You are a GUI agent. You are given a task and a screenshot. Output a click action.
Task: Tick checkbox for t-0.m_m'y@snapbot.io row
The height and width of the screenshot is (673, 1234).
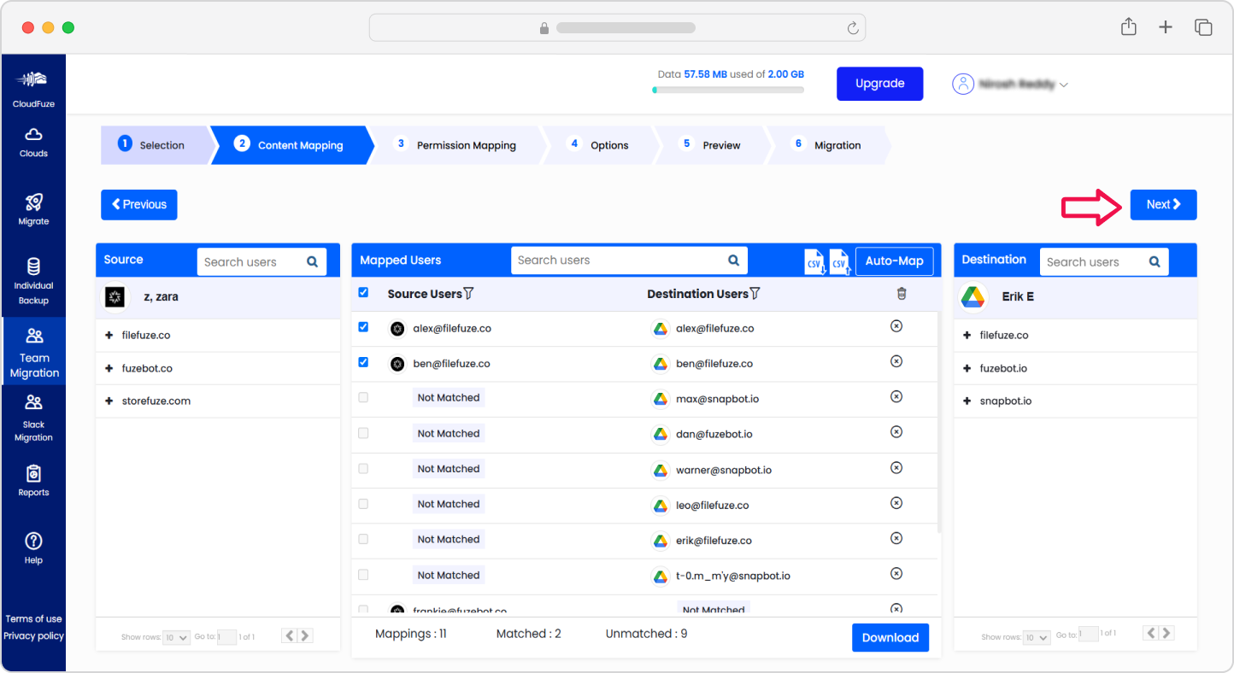click(363, 575)
